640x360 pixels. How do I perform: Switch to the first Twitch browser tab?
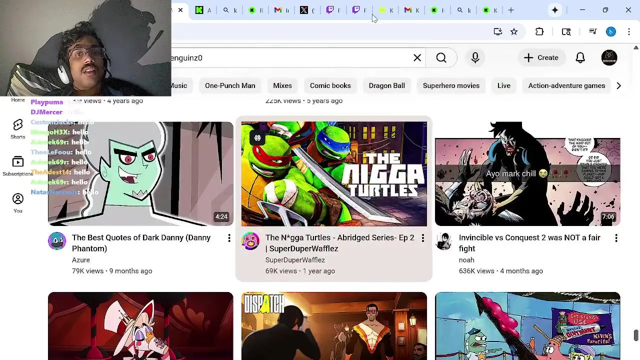[333, 10]
